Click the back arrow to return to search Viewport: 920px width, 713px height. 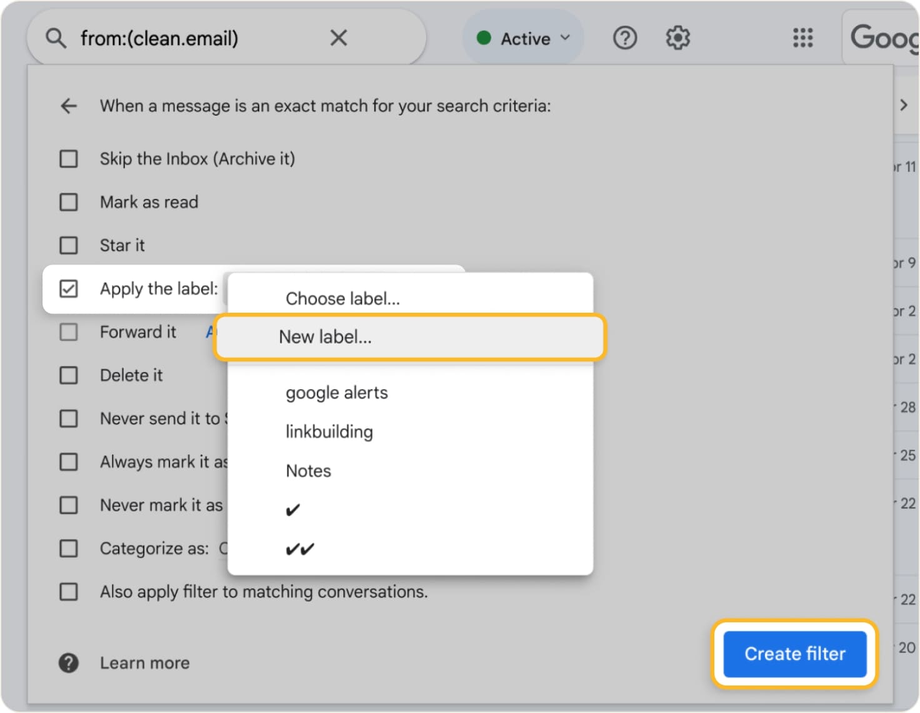pos(69,106)
